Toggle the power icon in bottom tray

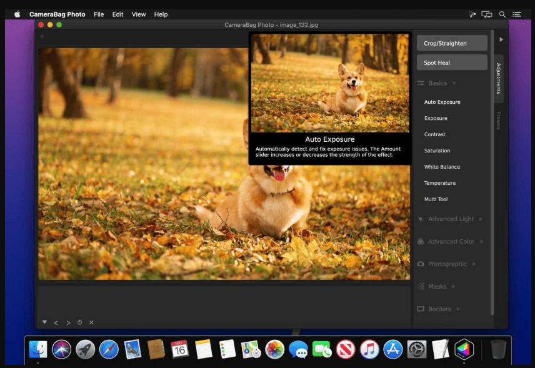coord(79,322)
